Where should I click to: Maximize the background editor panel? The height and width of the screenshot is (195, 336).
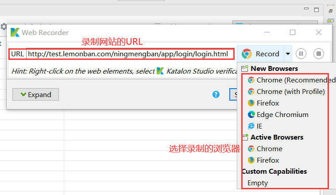[x=317, y=10]
